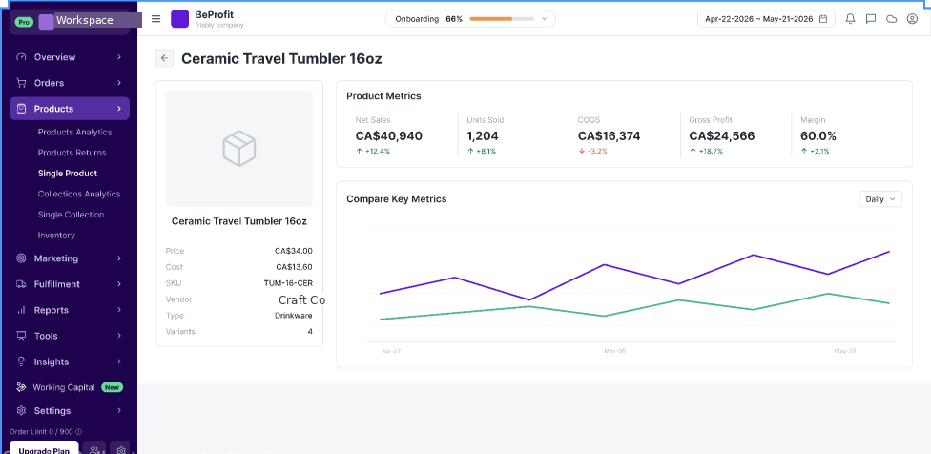Click the team users icon beside Upgrade Plan
The width and height of the screenshot is (931, 454).
[x=94, y=450]
